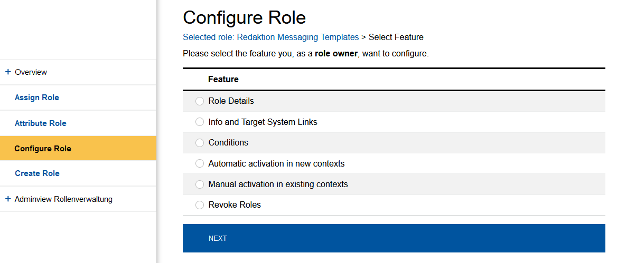Click the Conditions label text
The height and width of the screenshot is (263, 617).
(x=228, y=143)
